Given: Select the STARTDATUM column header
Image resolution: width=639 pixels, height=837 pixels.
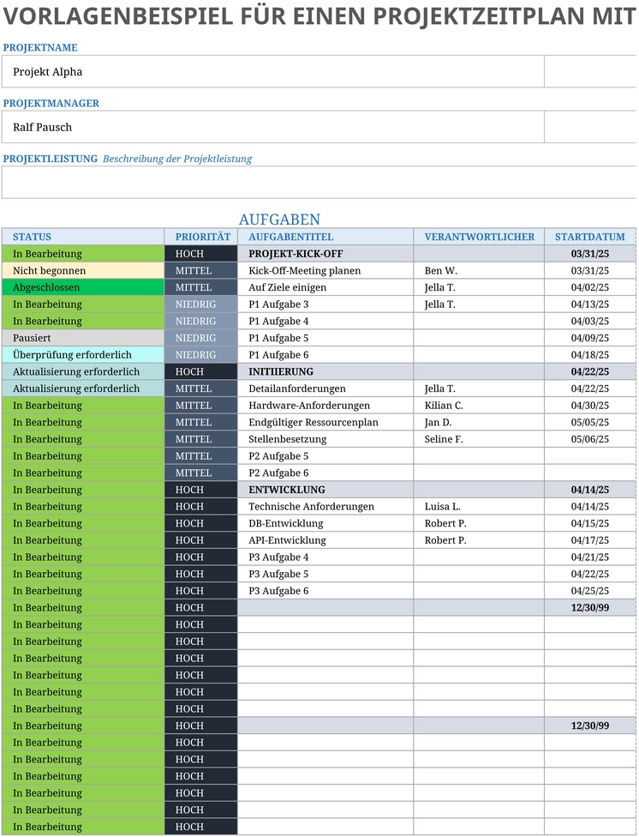Looking at the screenshot, I should pos(590,237).
